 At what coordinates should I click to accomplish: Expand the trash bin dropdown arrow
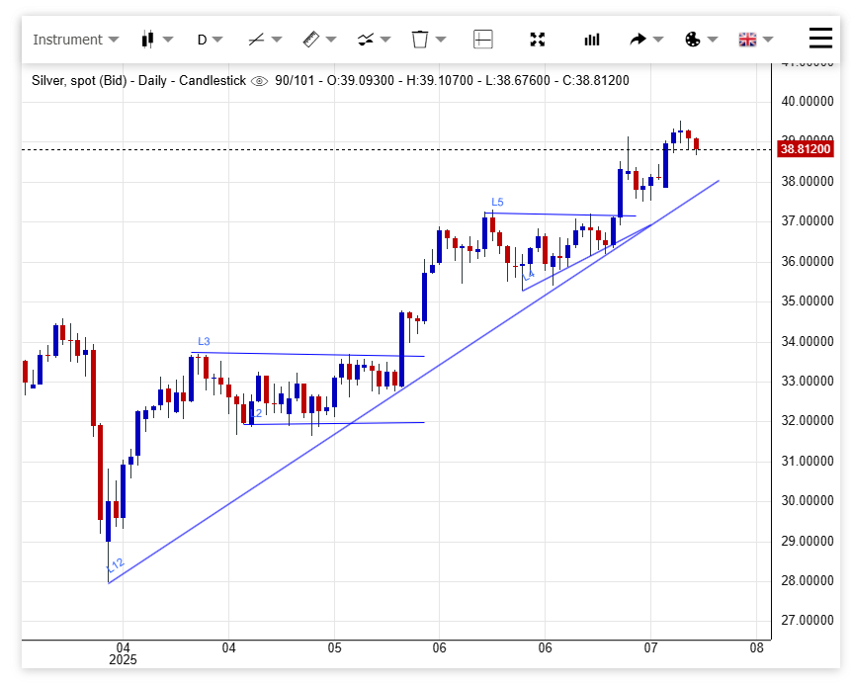click(x=441, y=40)
